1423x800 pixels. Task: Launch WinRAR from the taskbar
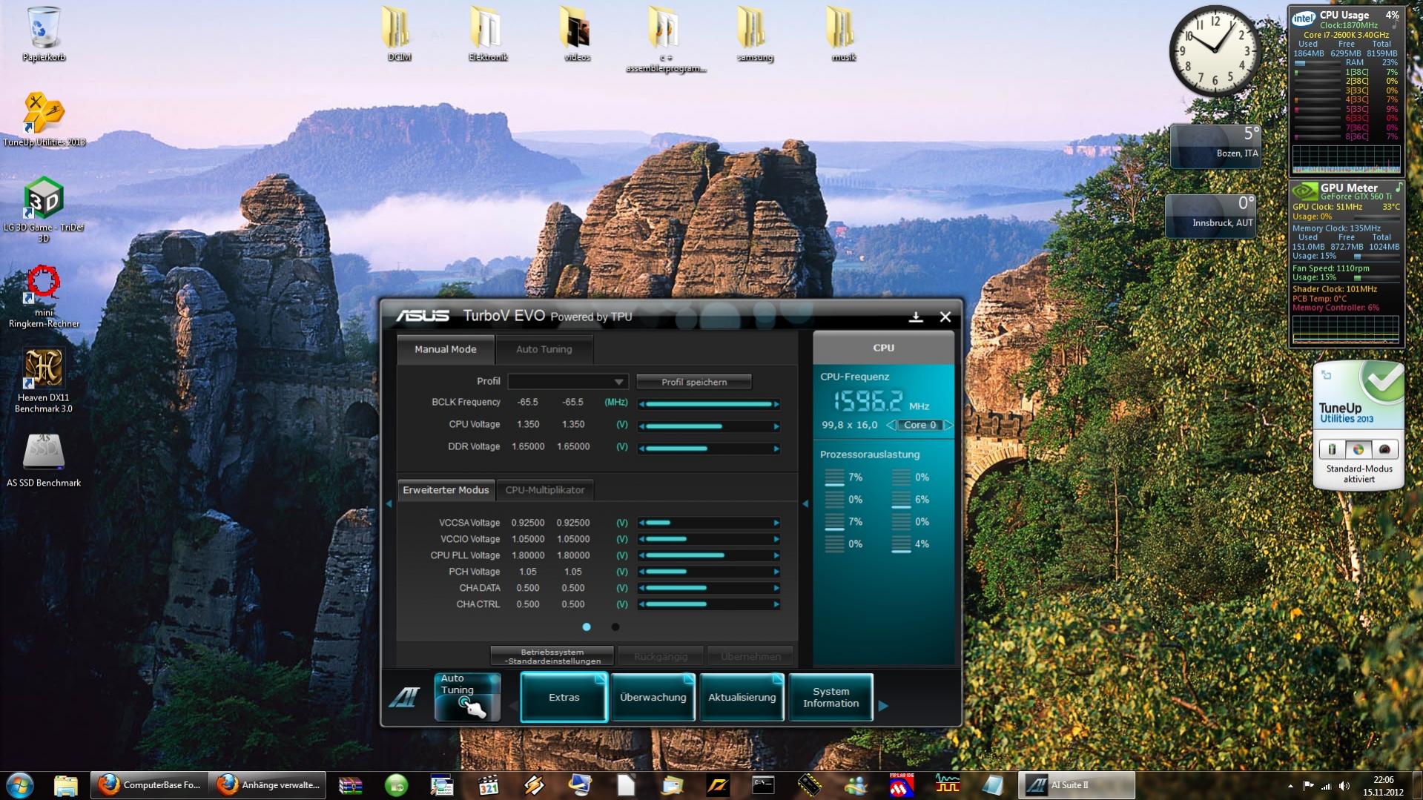[x=350, y=784]
